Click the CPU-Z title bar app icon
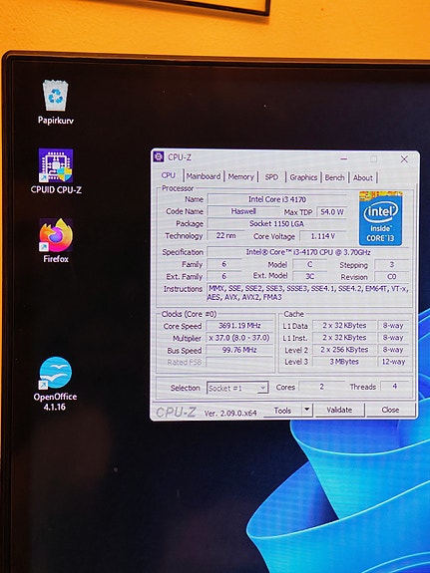This screenshot has width=430, height=573. point(159,157)
